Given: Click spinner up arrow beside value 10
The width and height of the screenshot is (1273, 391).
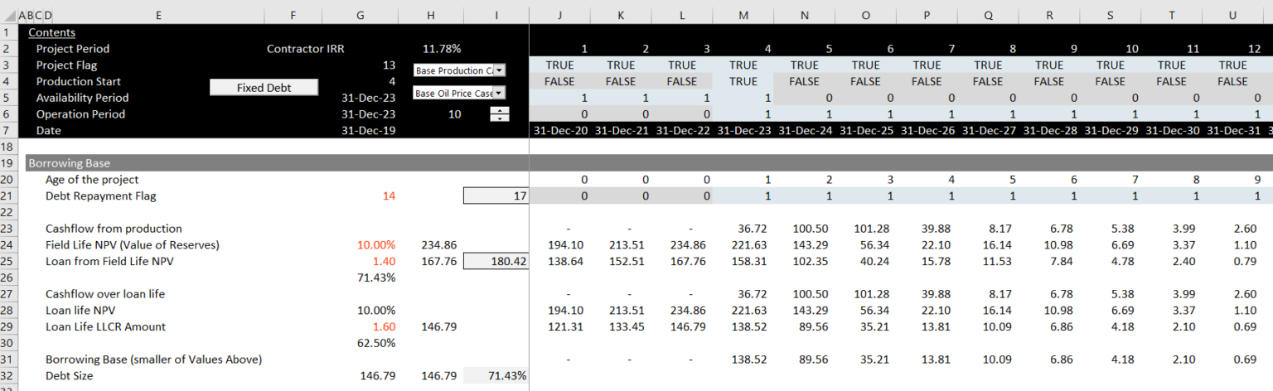Looking at the screenshot, I should (500, 110).
